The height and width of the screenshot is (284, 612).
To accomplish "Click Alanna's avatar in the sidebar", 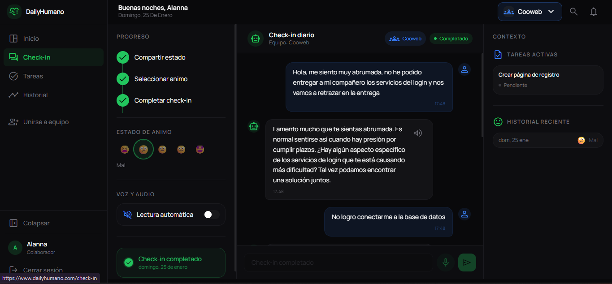I will point(15,247).
